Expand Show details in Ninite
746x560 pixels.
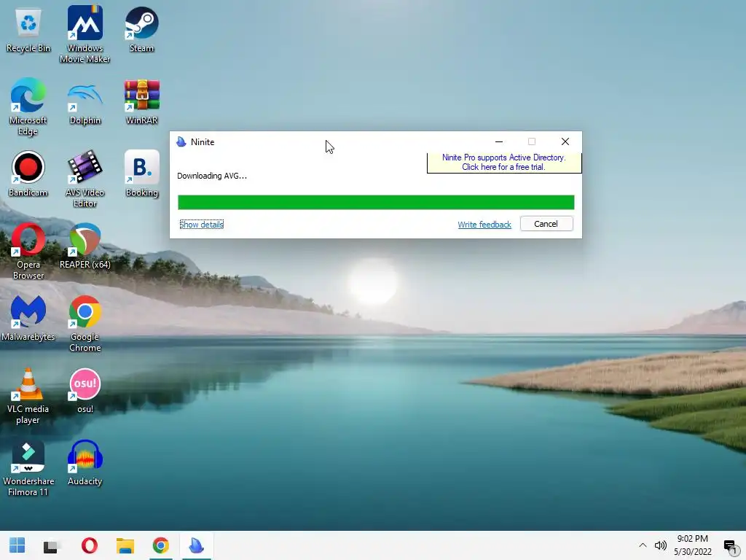pos(202,225)
